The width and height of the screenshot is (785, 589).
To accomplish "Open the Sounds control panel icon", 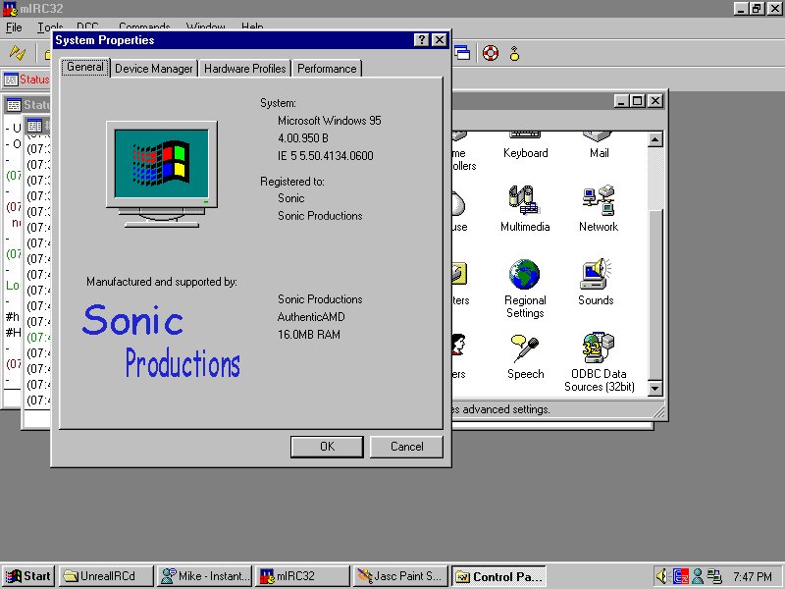I will 596,275.
